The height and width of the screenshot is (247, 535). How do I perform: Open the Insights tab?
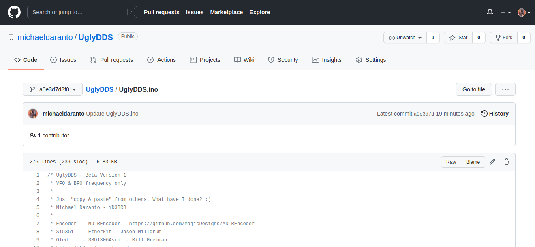[x=327, y=60]
